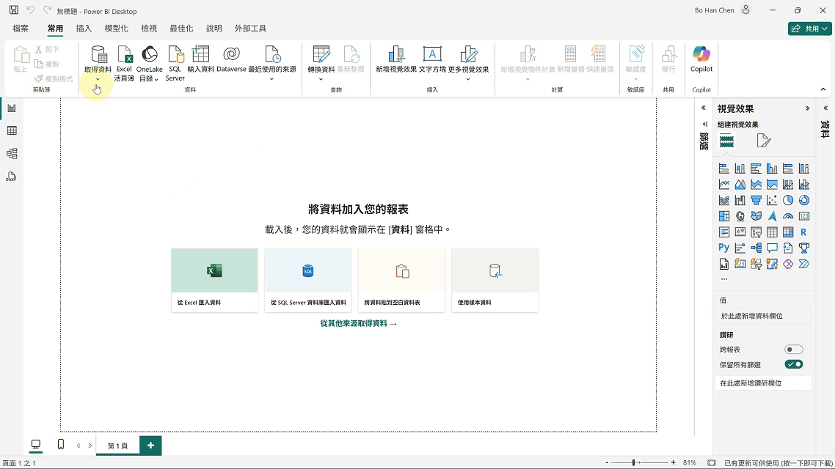The height and width of the screenshot is (469, 835).
Task: Click the 取得資料 database icon
Action: 98,54
